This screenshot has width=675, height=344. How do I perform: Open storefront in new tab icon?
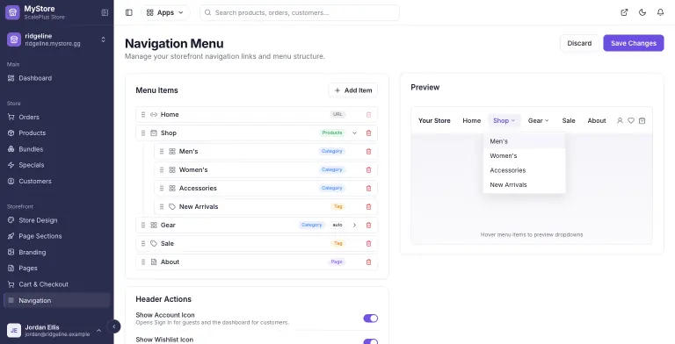[624, 12]
